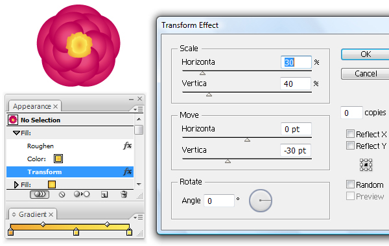Collapse the expanded Fill attribute
The image size is (389, 246).
pos(16,133)
